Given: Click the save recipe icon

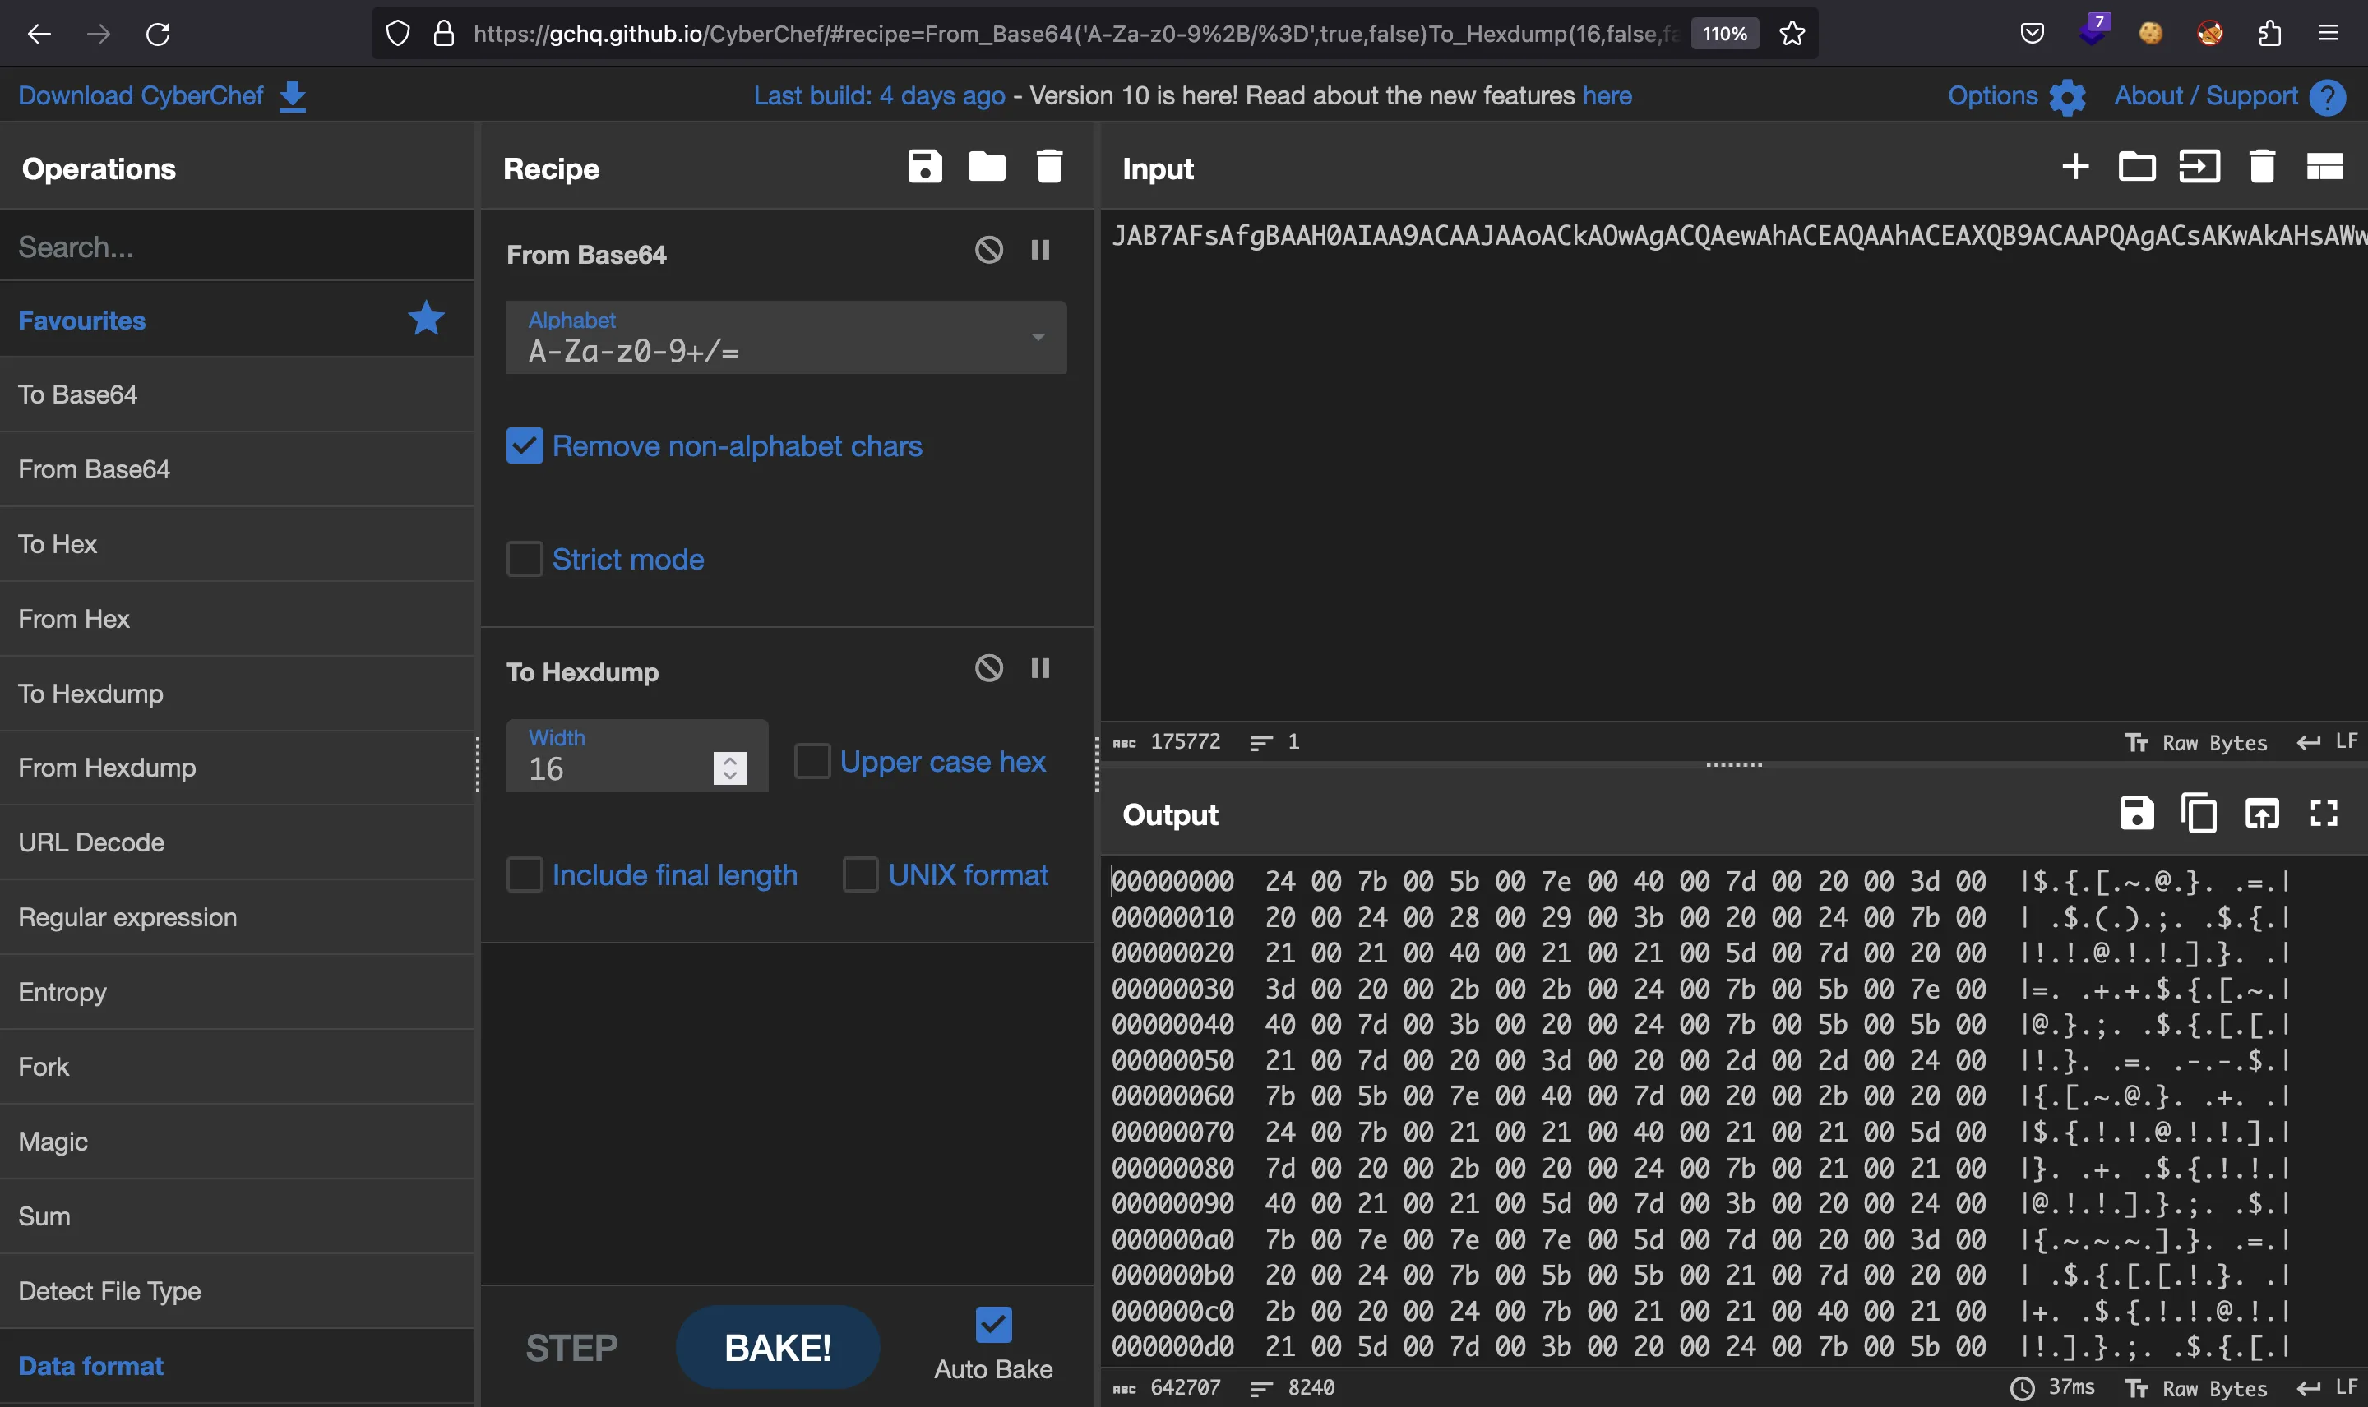Looking at the screenshot, I should [925, 168].
